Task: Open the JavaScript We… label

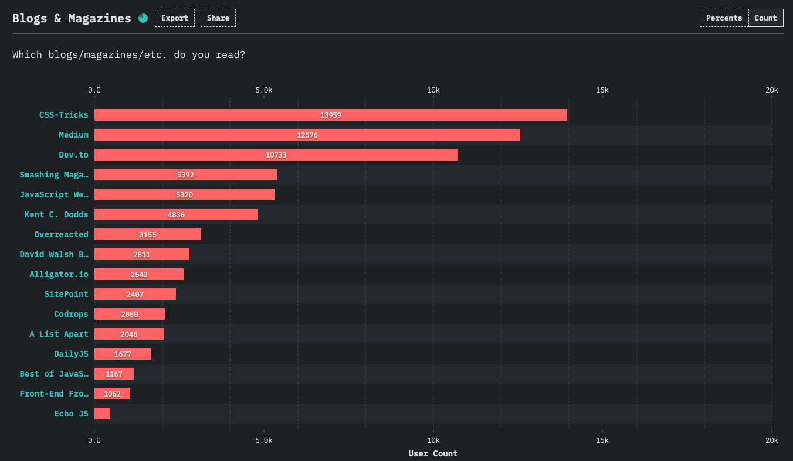Action: click(x=54, y=194)
